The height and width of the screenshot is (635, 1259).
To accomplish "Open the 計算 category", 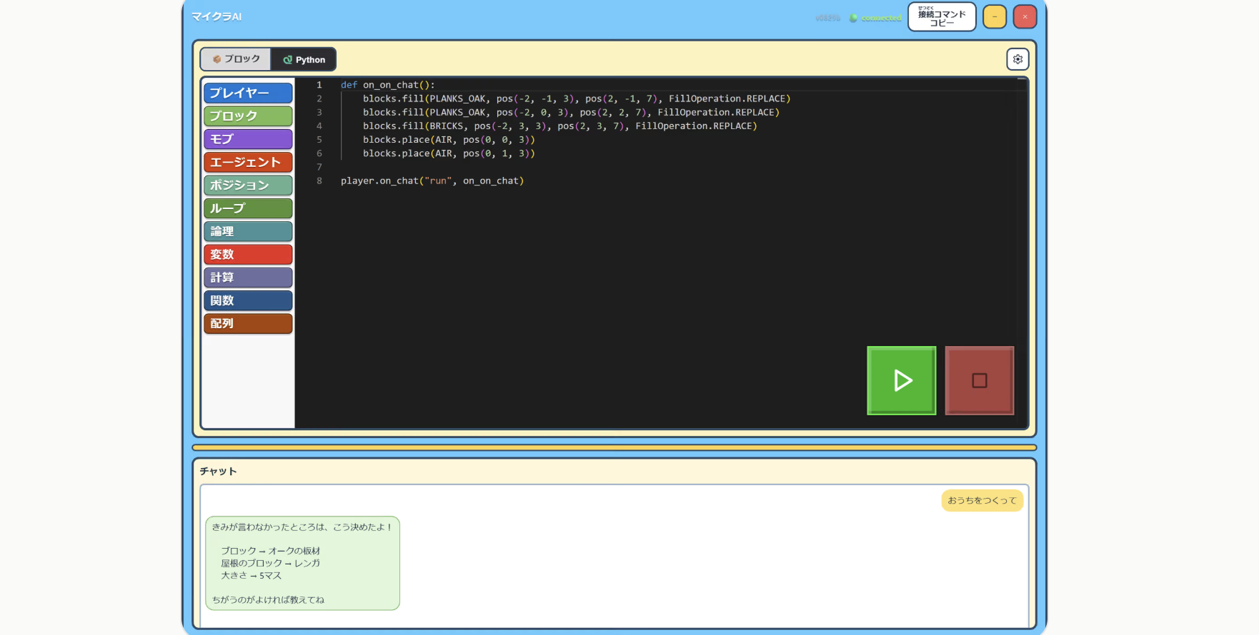I will point(248,278).
